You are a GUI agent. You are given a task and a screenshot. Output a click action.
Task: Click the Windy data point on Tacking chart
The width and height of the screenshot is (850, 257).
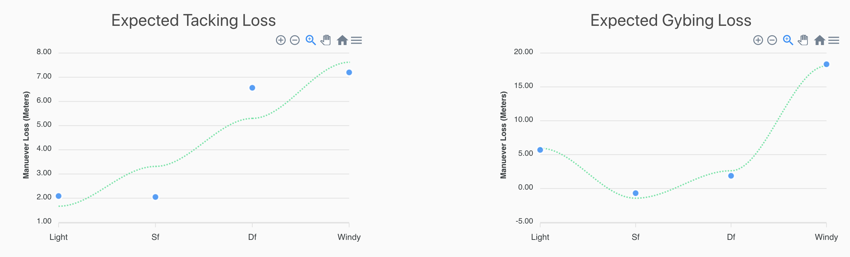point(349,72)
